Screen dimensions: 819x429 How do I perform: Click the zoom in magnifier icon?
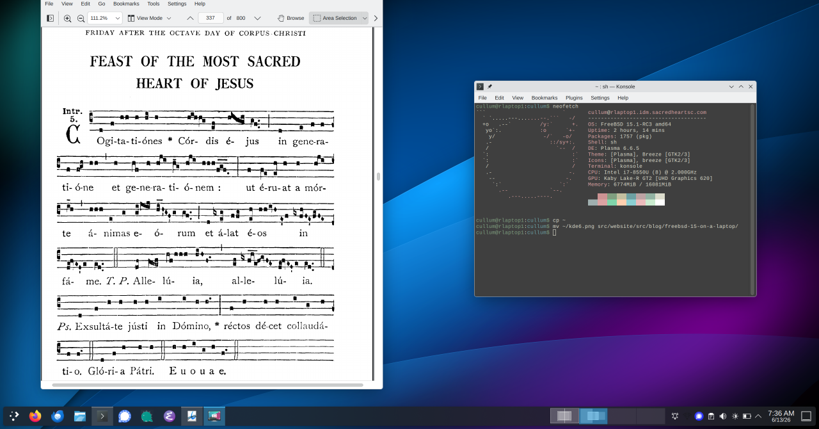click(x=68, y=18)
